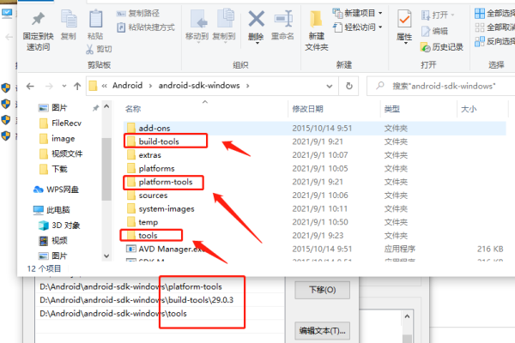The width and height of the screenshot is (515, 343).
Task: Open the recent locations chevron
Action: (64, 87)
